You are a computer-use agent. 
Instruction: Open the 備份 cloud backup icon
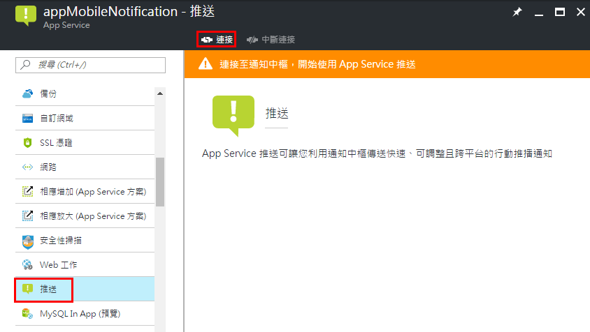click(27, 93)
